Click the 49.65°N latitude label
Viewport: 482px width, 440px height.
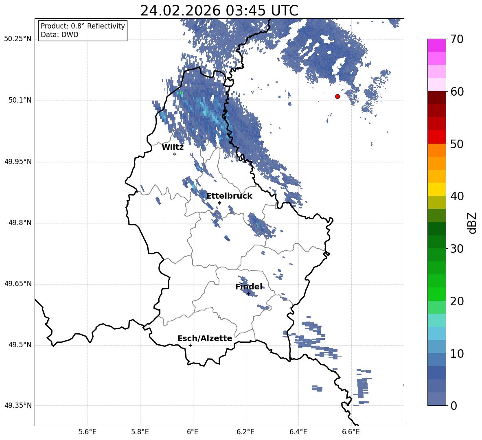click(18, 284)
